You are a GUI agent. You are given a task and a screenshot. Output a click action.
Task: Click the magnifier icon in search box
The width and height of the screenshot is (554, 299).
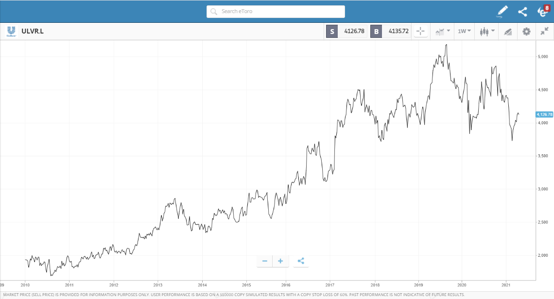pos(214,12)
